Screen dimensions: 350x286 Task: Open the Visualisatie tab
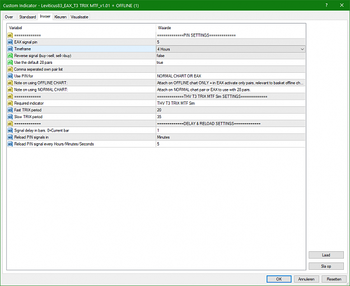tap(80, 17)
